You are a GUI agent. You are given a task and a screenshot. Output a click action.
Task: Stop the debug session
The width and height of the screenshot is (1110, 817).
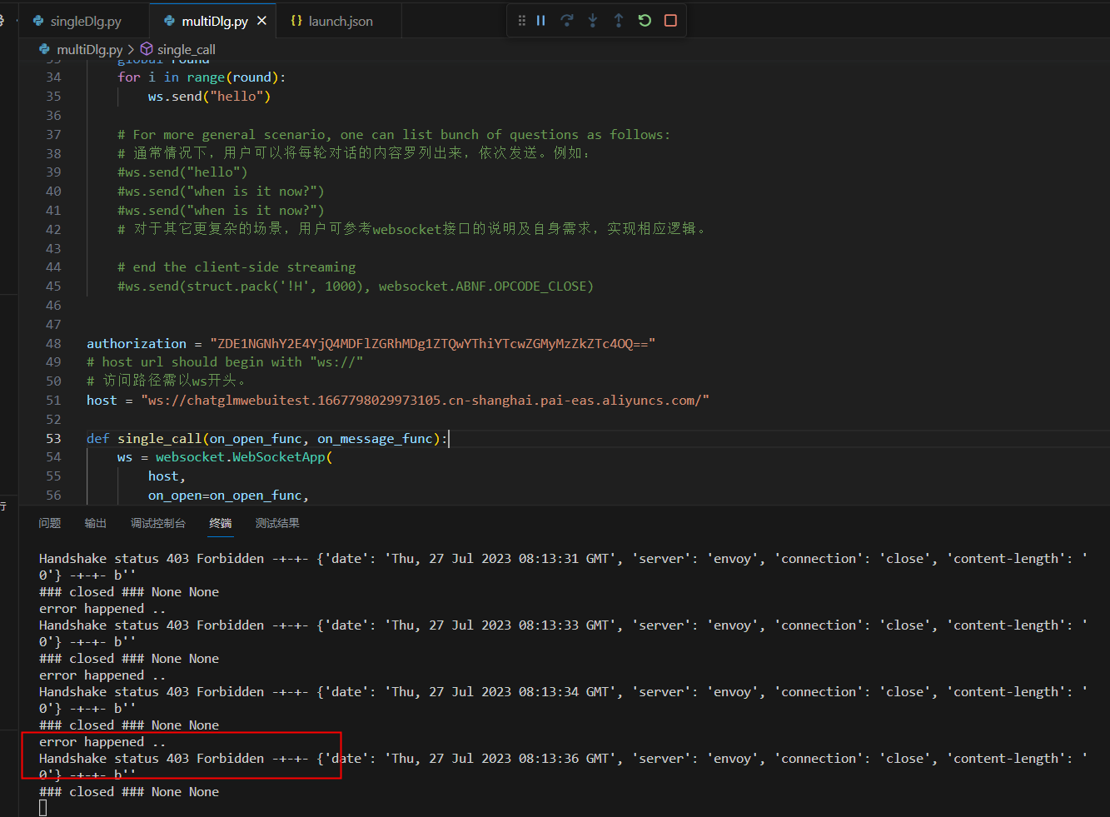point(670,21)
